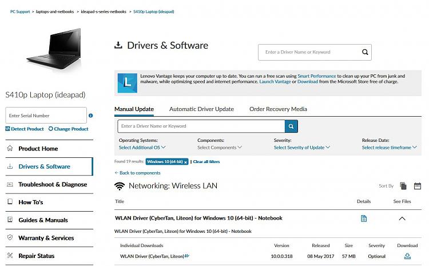The width and height of the screenshot is (429, 266).
Task: Click the Lenovo Vantage L logo
Action: pyautogui.click(x=127, y=83)
